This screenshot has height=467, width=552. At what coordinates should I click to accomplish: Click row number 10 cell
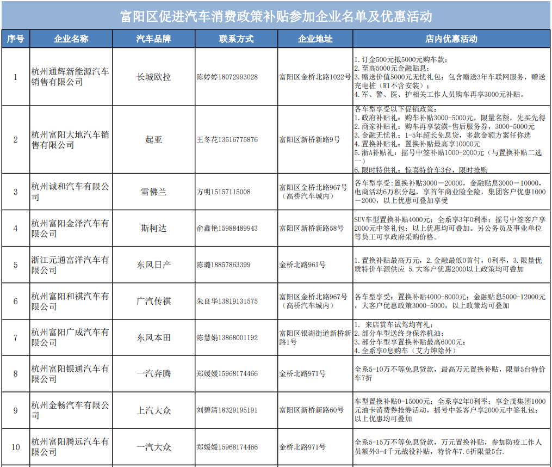tap(15, 447)
